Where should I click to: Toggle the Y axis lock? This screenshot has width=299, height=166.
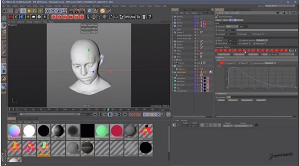pos(53,11)
